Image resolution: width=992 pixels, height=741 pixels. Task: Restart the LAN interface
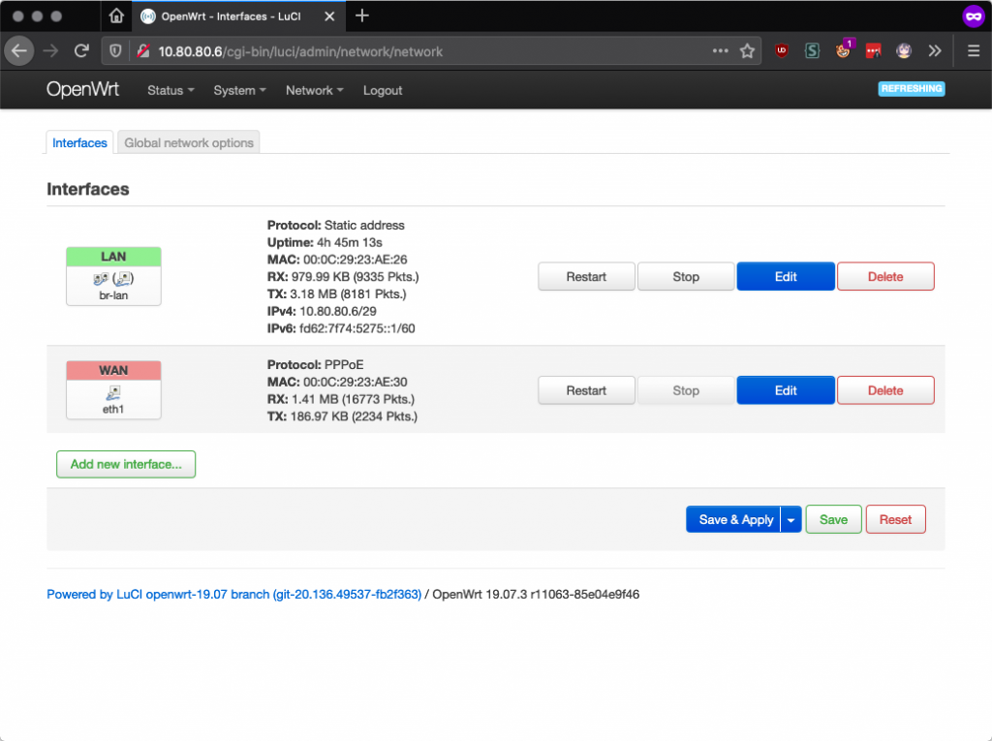point(586,276)
